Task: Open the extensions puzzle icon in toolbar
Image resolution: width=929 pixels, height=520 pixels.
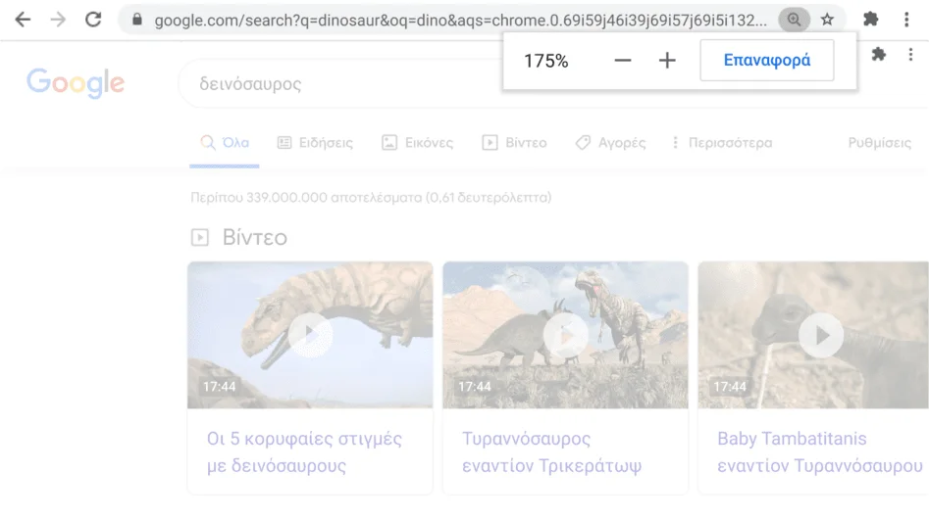Action: coord(870,20)
